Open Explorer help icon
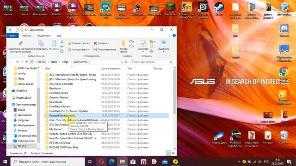The height and width of the screenshot is (166, 296). coord(174,36)
